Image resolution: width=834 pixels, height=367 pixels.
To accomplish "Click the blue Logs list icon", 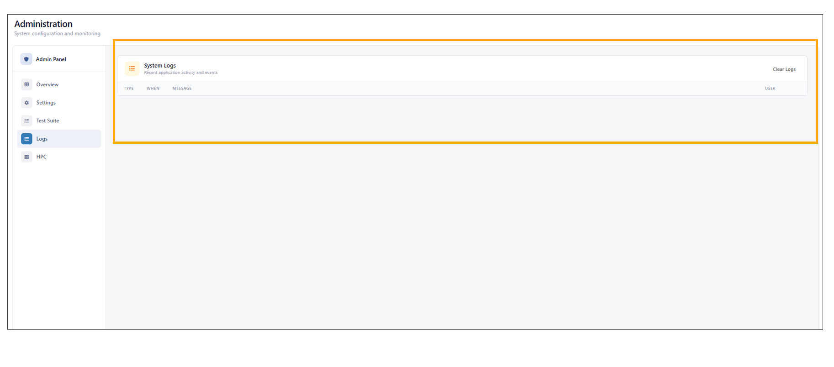I will coord(26,139).
